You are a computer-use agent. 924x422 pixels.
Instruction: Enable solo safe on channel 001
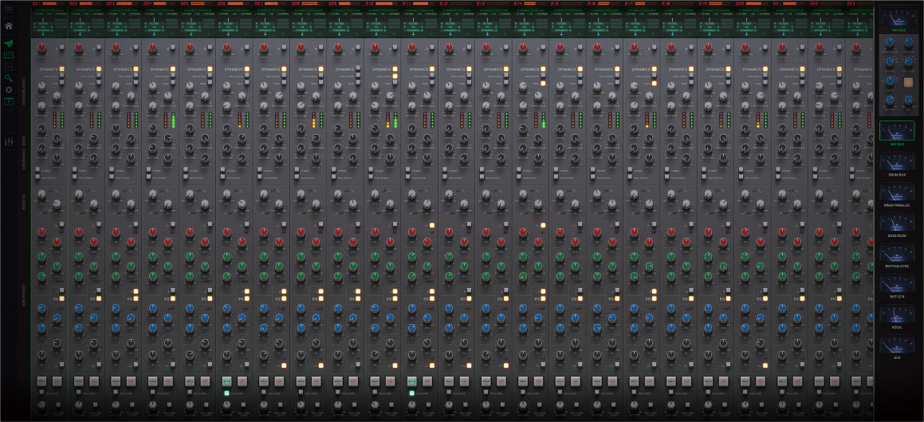coord(41,392)
